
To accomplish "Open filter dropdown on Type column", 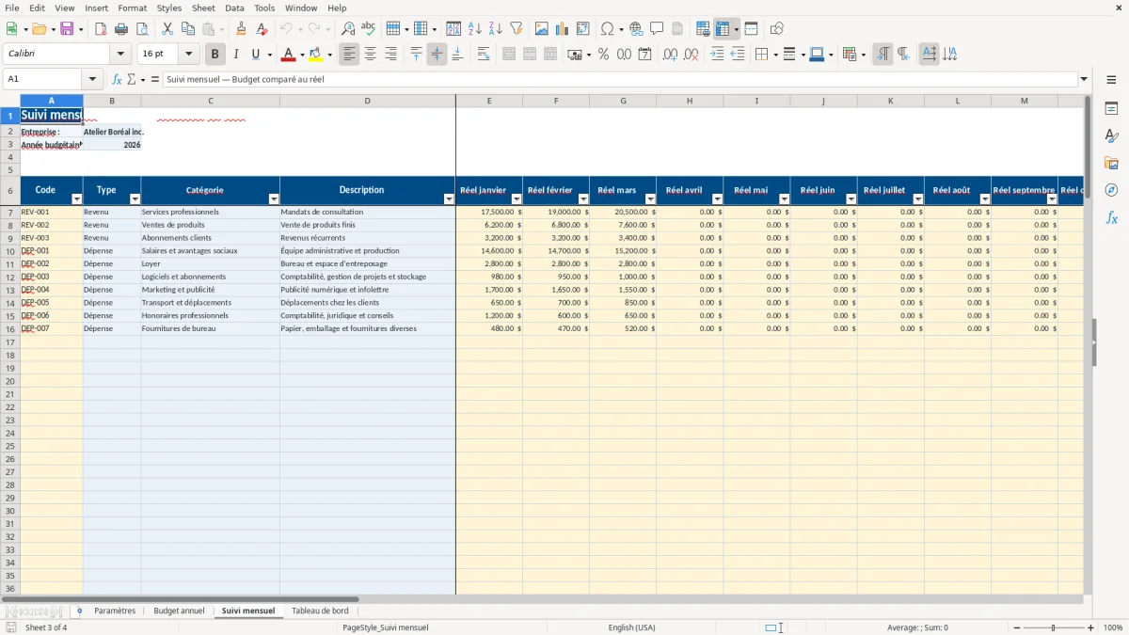I will pyautogui.click(x=135, y=199).
